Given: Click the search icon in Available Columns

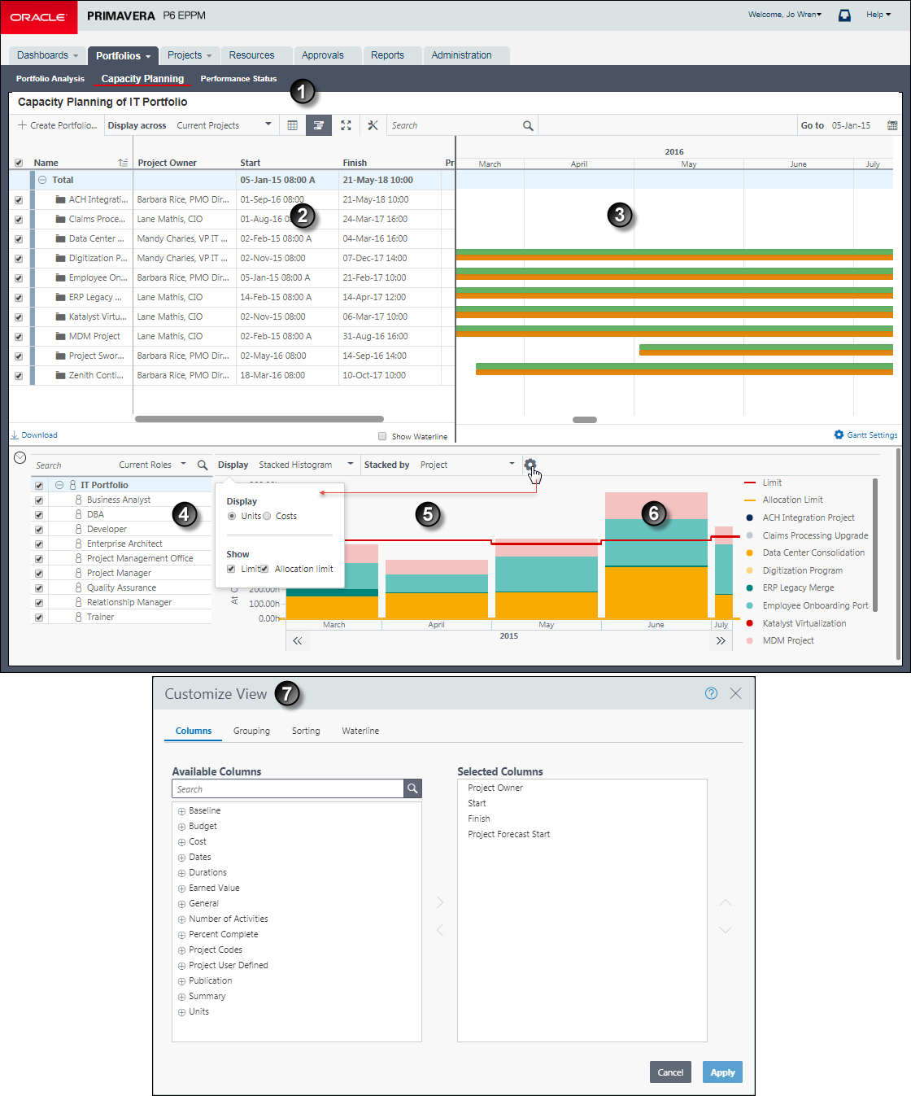Looking at the screenshot, I should pos(412,788).
